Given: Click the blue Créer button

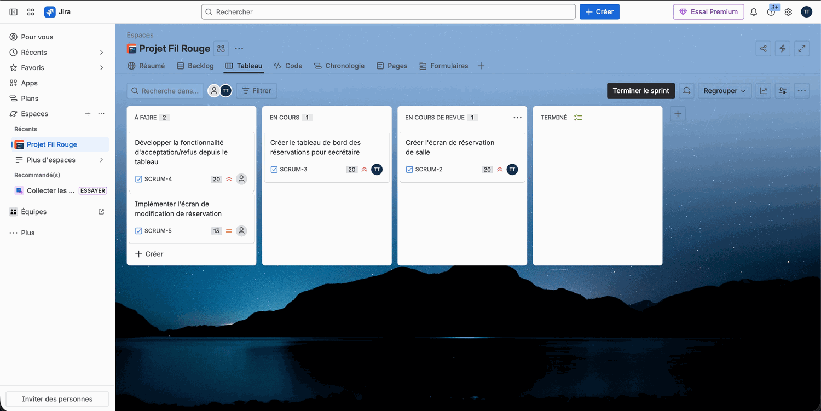Looking at the screenshot, I should tap(599, 12).
